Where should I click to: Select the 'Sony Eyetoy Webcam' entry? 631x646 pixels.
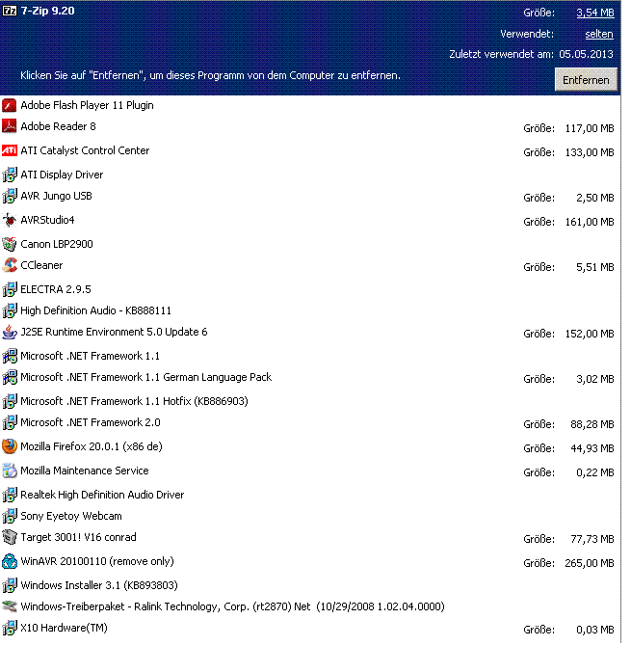point(71,516)
